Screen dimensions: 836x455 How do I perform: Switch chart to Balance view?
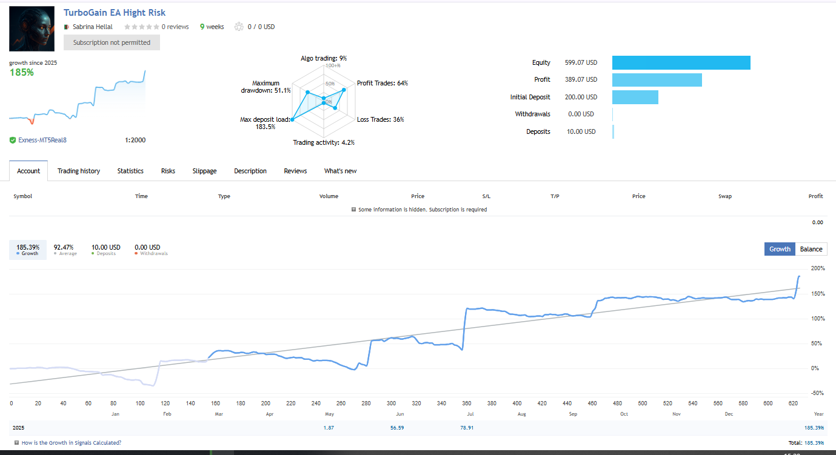click(811, 249)
